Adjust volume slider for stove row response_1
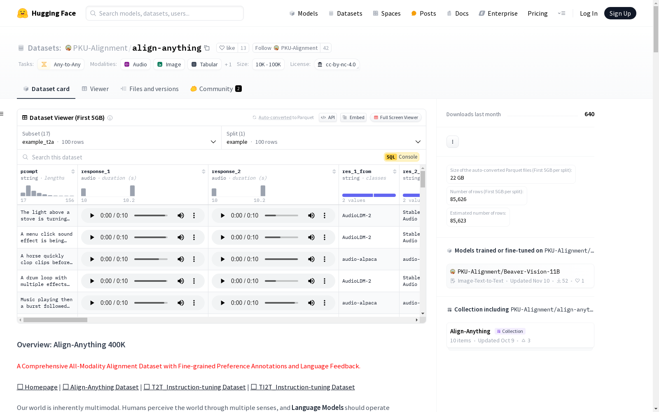This screenshot has width=659, height=412. click(x=151, y=215)
